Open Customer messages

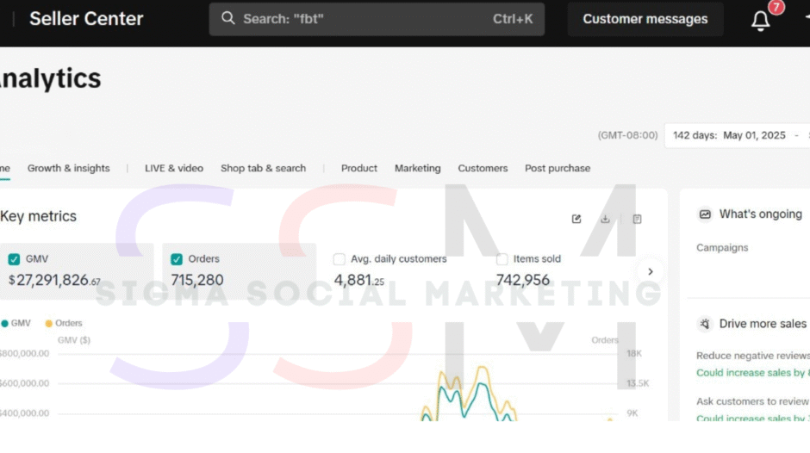point(645,19)
